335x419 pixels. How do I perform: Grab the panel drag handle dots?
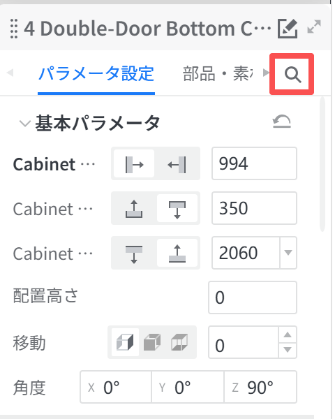click(x=14, y=29)
